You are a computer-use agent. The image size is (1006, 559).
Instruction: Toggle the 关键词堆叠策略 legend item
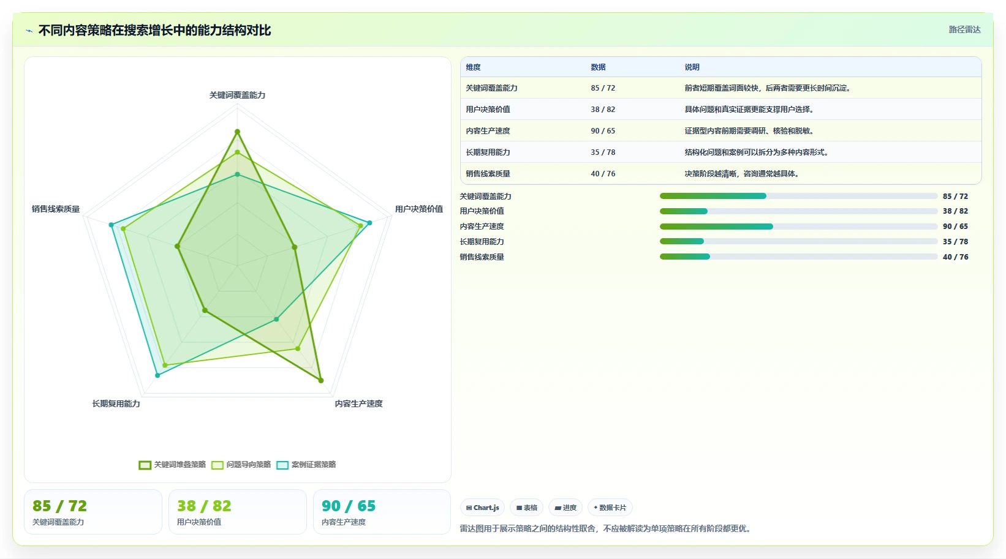pyautogui.click(x=172, y=465)
